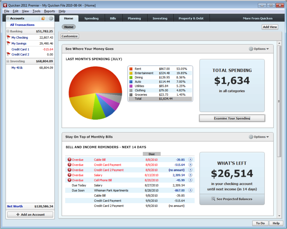Switch to the Property & Debt tab

point(191,18)
